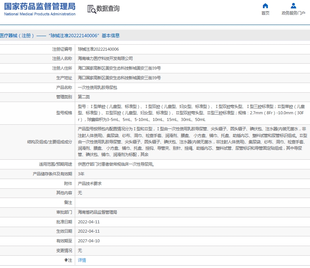Click the 审批部门 label
The height and width of the screenshot is (268, 310).
(64, 212)
